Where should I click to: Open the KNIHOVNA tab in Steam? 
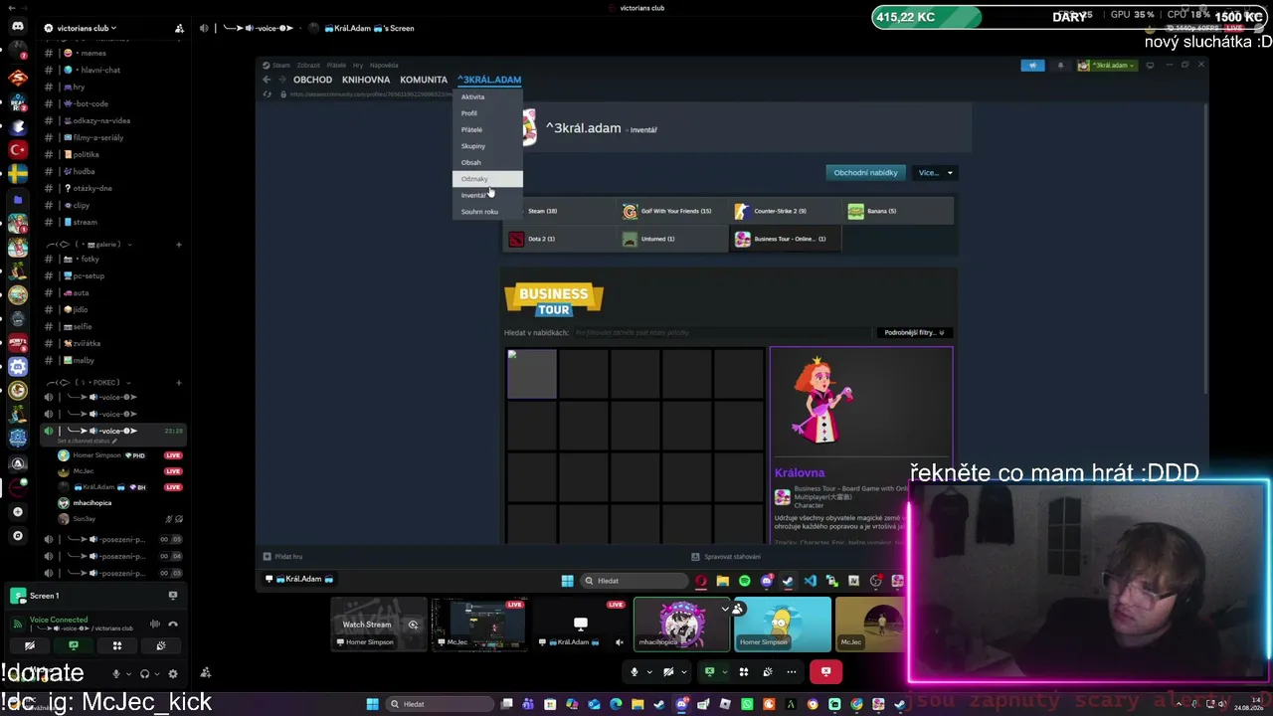click(366, 80)
